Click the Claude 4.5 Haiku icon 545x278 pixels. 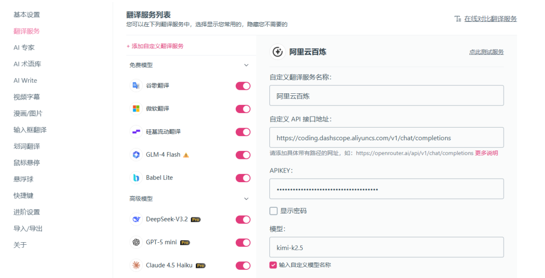[136, 265]
